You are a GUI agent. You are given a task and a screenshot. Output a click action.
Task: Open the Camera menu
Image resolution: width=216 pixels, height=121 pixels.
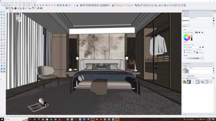(x=12, y=3)
